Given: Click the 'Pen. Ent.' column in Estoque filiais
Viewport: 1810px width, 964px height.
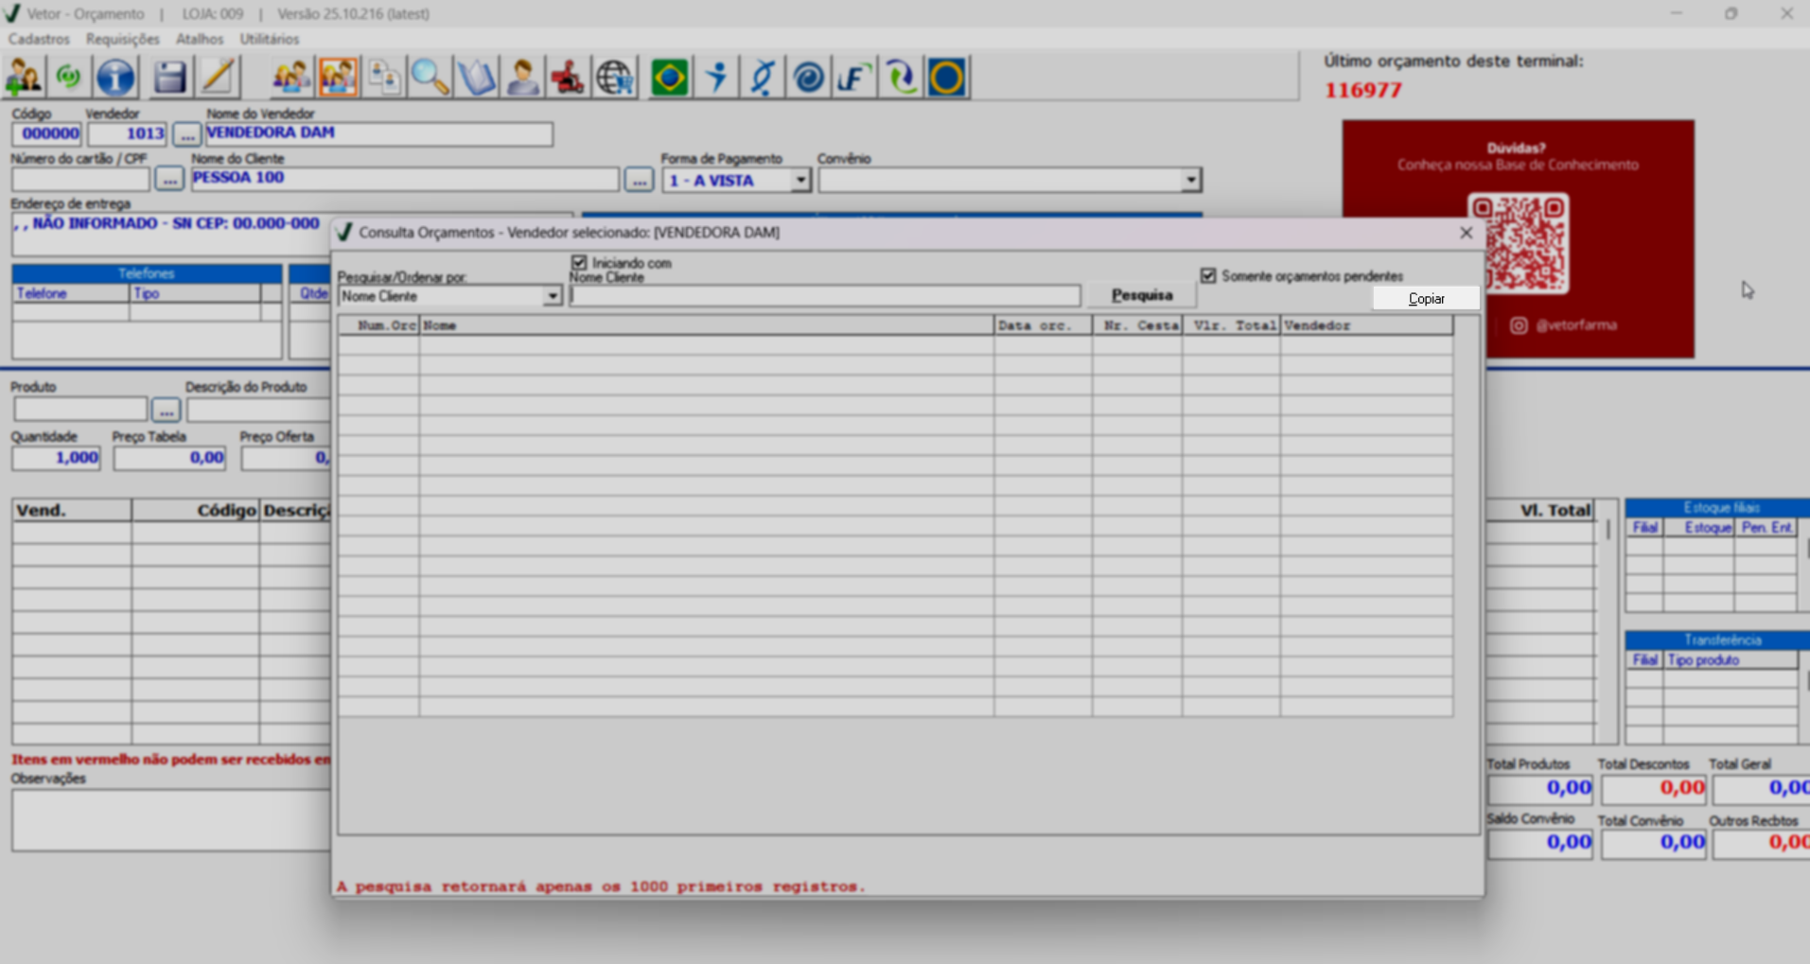Looking at the screenshot, I should [x=1766, y=527].
